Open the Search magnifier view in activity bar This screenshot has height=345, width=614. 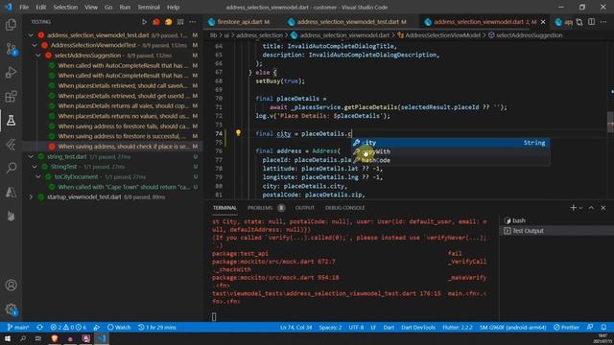[11, 168]
